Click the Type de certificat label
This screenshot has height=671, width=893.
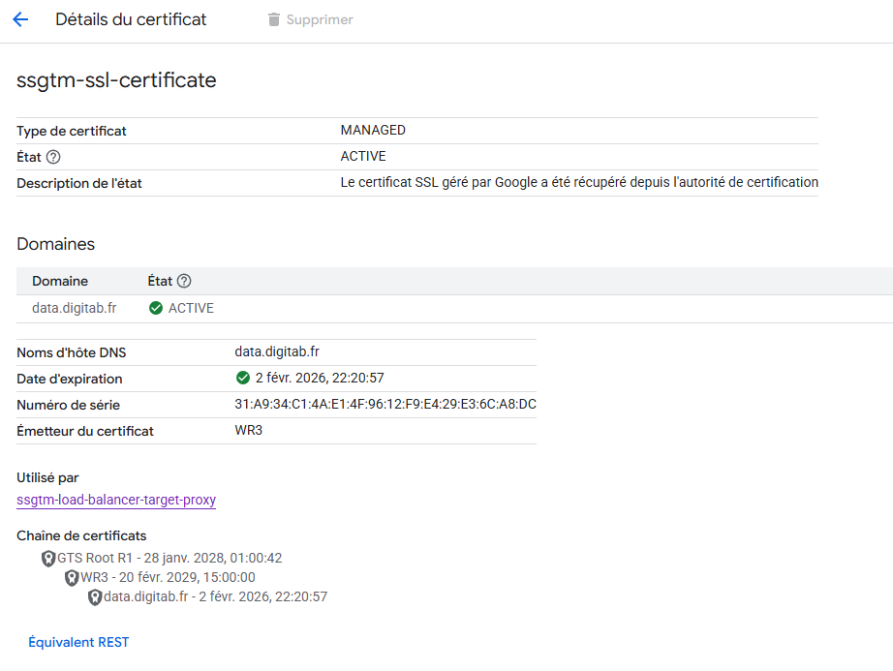point(72,131)
